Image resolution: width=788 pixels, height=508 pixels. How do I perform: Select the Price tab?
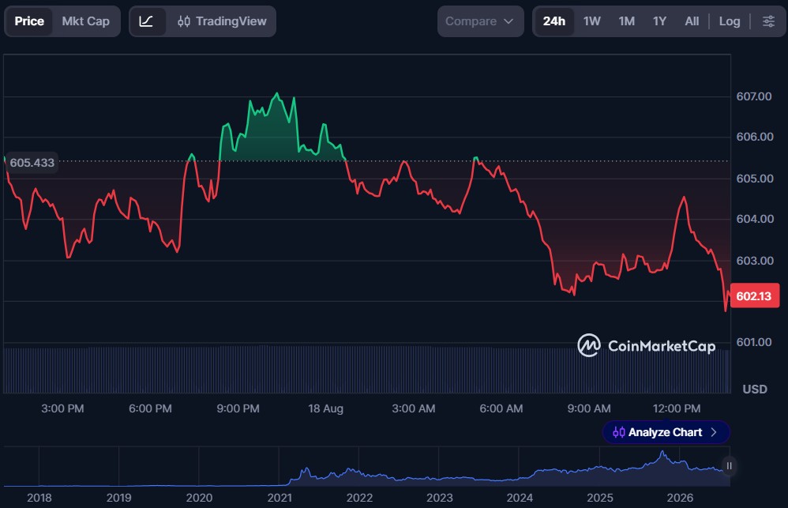coord(29,21)
